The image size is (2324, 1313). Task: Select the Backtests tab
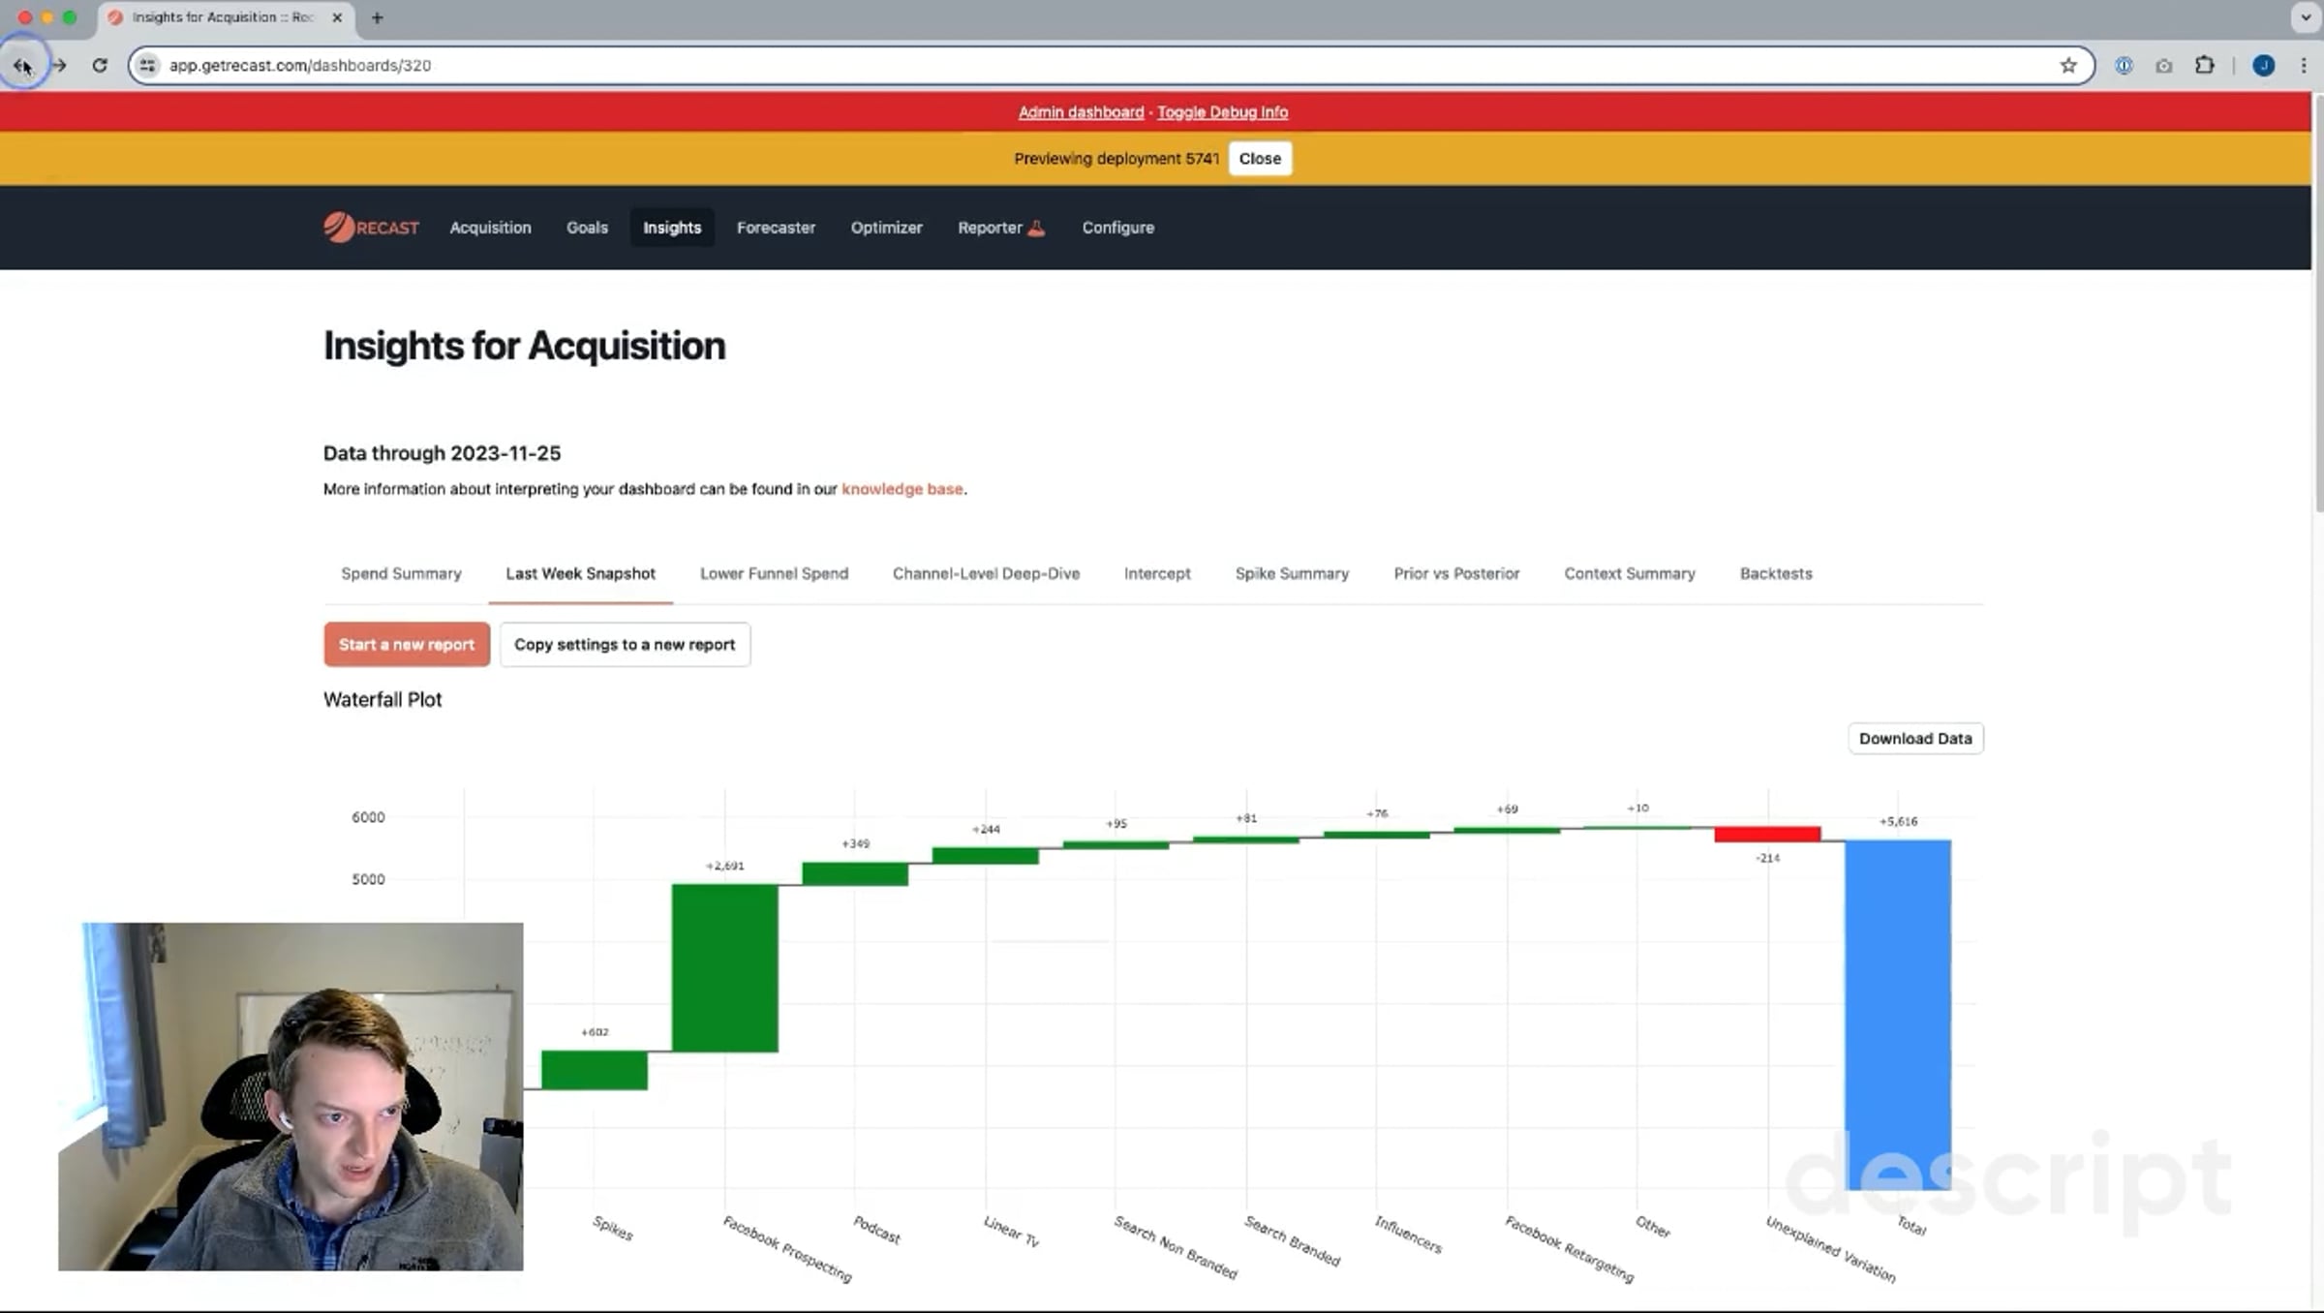pyautogui.click(x=1776, y=573)
